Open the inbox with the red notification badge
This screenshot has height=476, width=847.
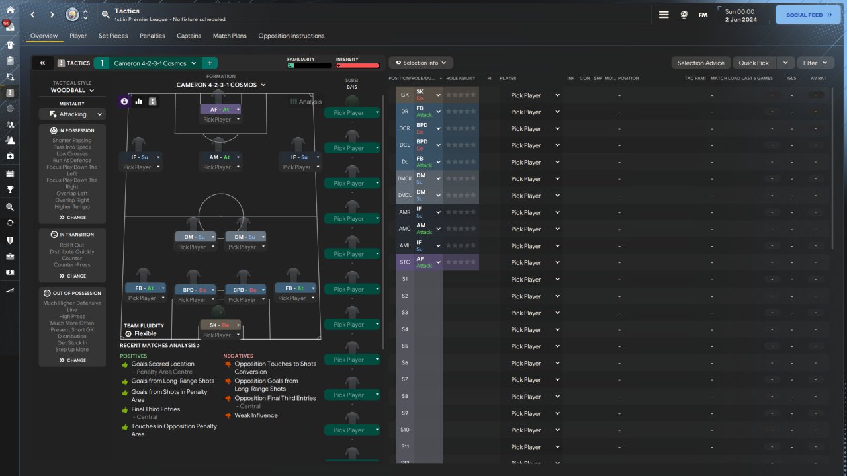(x=10, y=27)
